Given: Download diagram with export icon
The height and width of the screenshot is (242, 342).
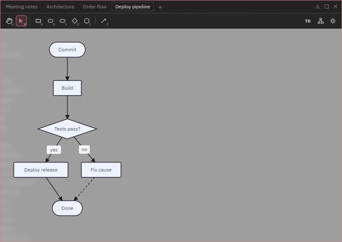Looking at the screenshot, I should [318, 7].
